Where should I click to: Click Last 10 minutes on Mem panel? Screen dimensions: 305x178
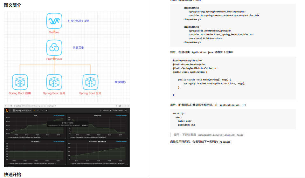pos(59,115)
